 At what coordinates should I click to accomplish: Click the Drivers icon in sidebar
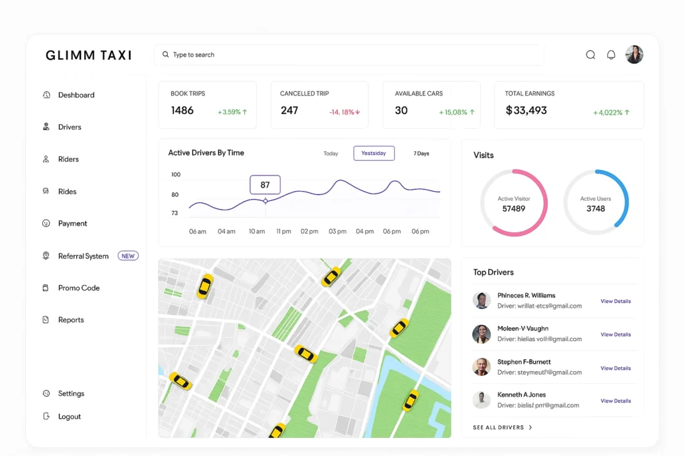(x=46, y=127)
